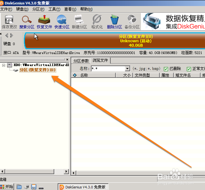Click the disk serial number (序列号) text
Image resolution: width=205 pixels, height=190 pixels.
109,53
